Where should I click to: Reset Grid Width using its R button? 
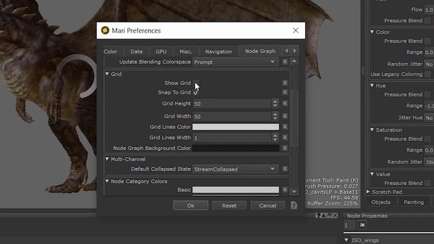click(285, 116)
